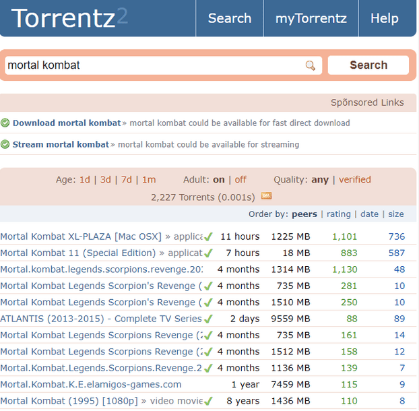Open the Help menu item
This screenshot has width=419, height=411.
(x=384, y=18)
